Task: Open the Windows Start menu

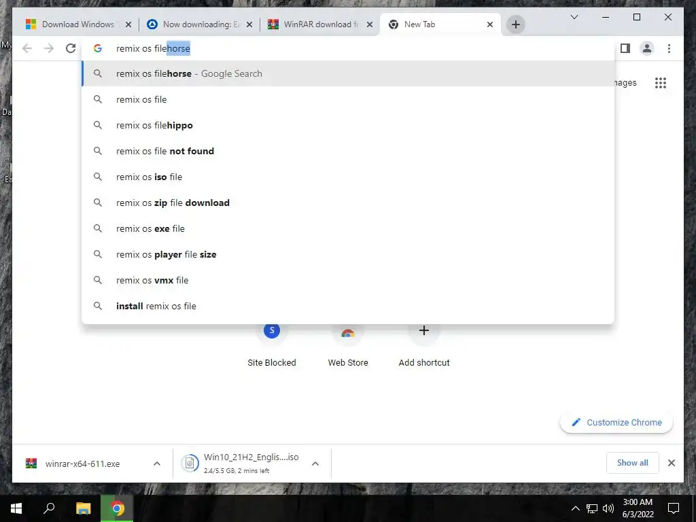Action: [x=16, y=508]
